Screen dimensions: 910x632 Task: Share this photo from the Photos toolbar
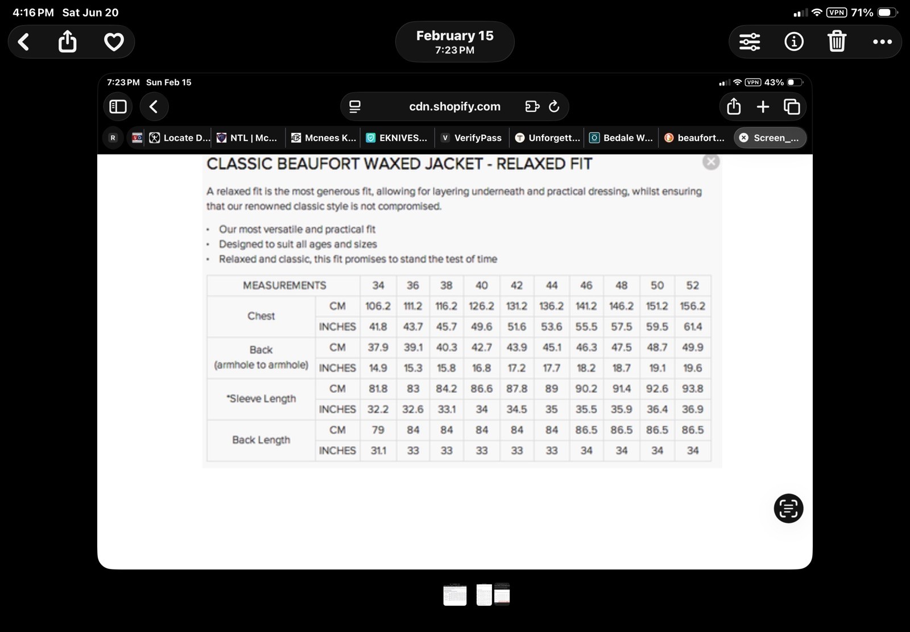pyautogui.click(x=67, y=41)
